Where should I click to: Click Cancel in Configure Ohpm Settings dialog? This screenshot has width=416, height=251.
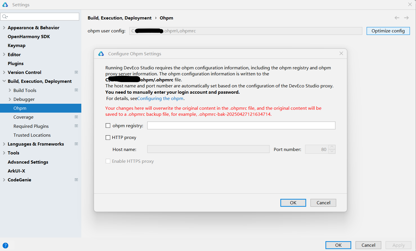coord(323,203)
